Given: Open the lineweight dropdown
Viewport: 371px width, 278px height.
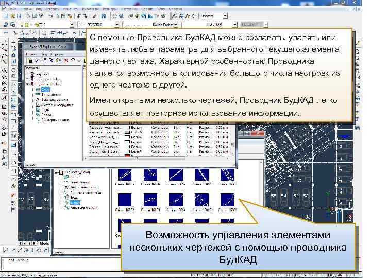Looking at the screenshot, I should [x=235, y=24].
